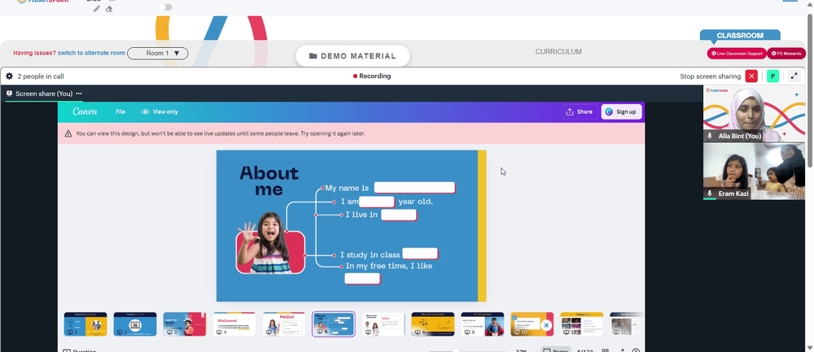Image resolution: width=814 pixels, height=352 pixels.
Task: Switch to the DEMO MATERIAL tab
Action: 352,56
